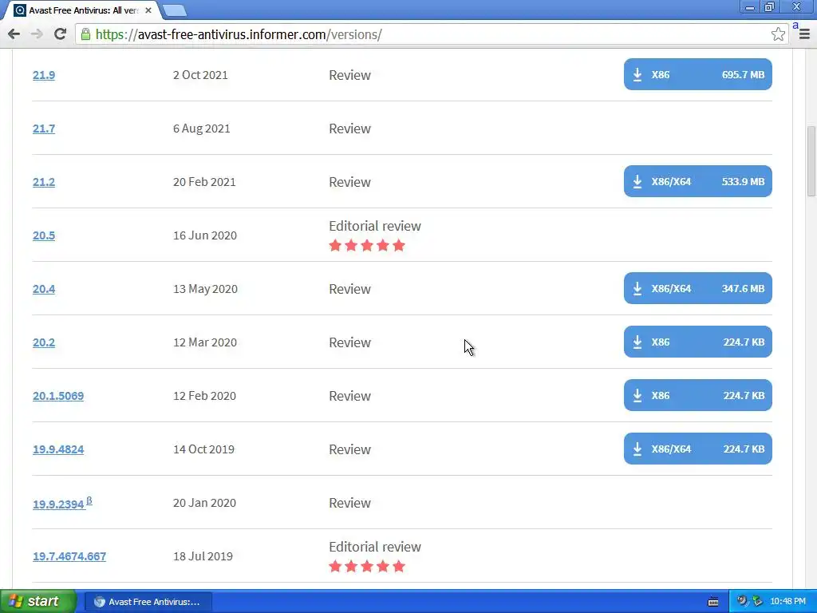This screenshot has height=613, width=817.
Task: Click Review for version 21.7
Action: tap(349, 129)
